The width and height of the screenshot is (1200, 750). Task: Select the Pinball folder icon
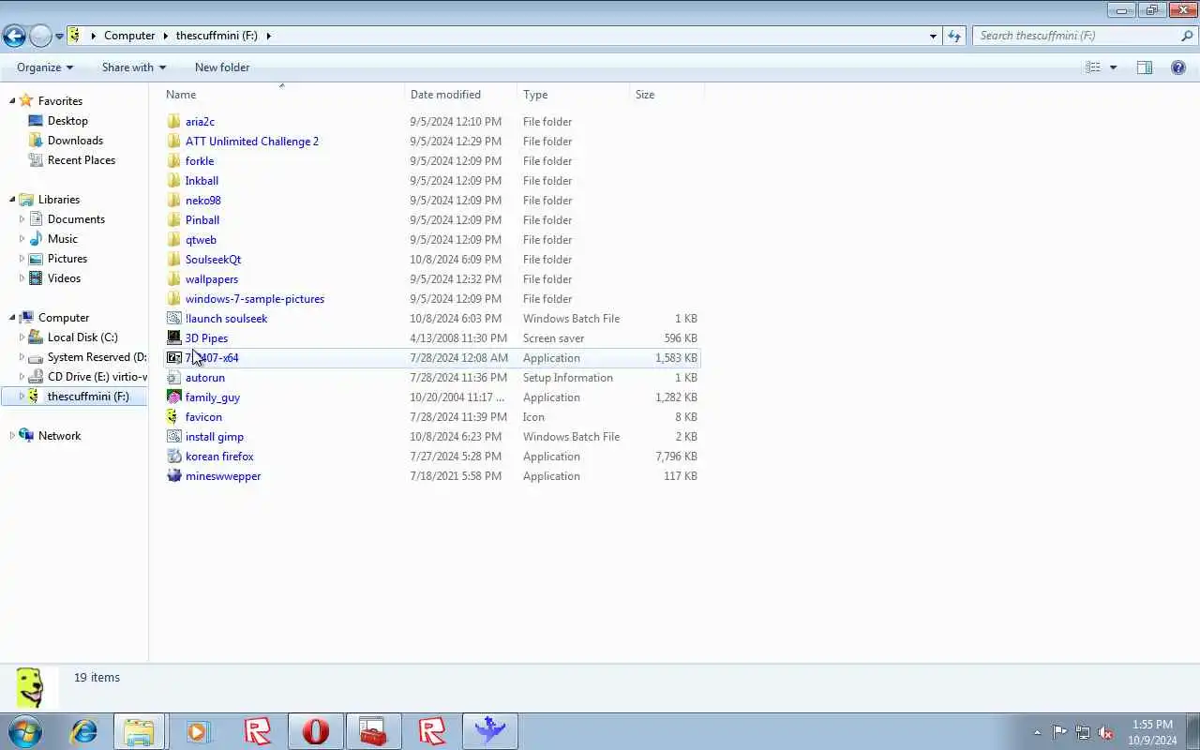point(173,220)
